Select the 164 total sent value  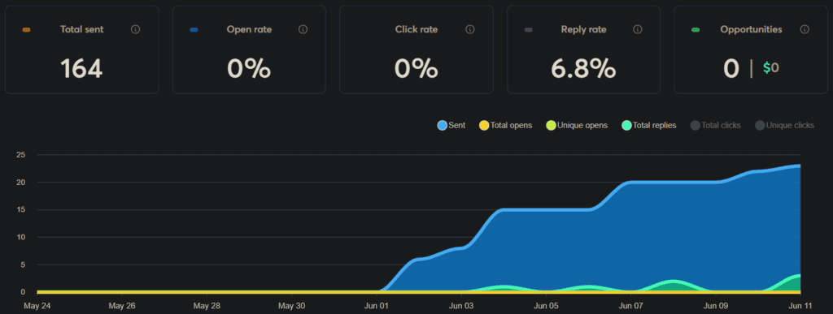click(x=81, y=68)
